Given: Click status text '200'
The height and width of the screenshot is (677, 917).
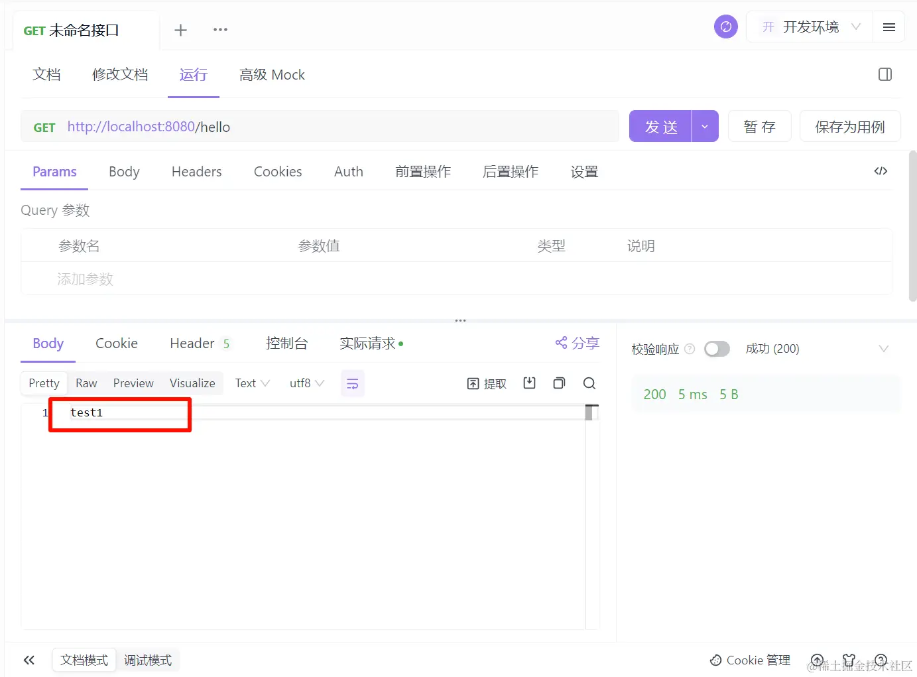Looking at the screenshot, I should 654,395.
